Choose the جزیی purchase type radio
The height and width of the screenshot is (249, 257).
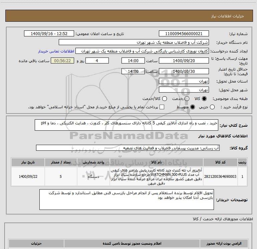coord(212,107)
